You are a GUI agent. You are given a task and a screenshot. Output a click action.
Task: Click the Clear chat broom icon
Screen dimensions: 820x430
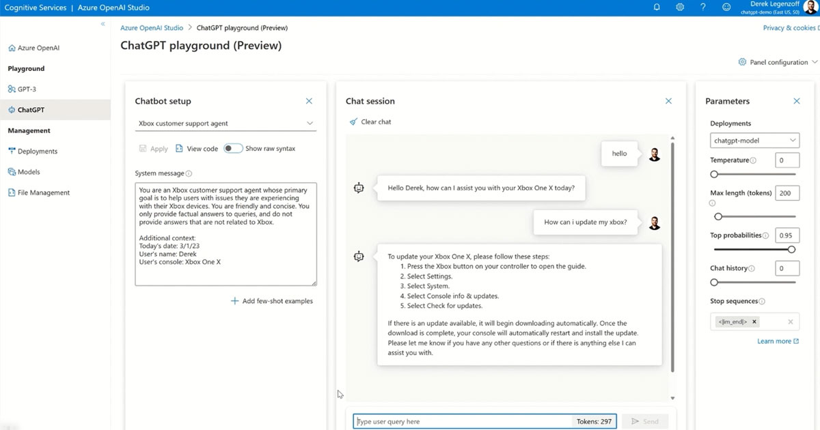(353, 121)
